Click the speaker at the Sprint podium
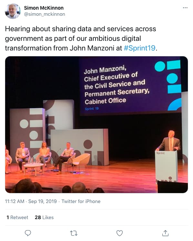 [169, 141]
